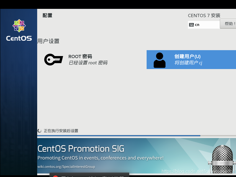Viewport: 236px width, 177px height.
Task: Click the installation progress bar
Action: tap(137, 136)
